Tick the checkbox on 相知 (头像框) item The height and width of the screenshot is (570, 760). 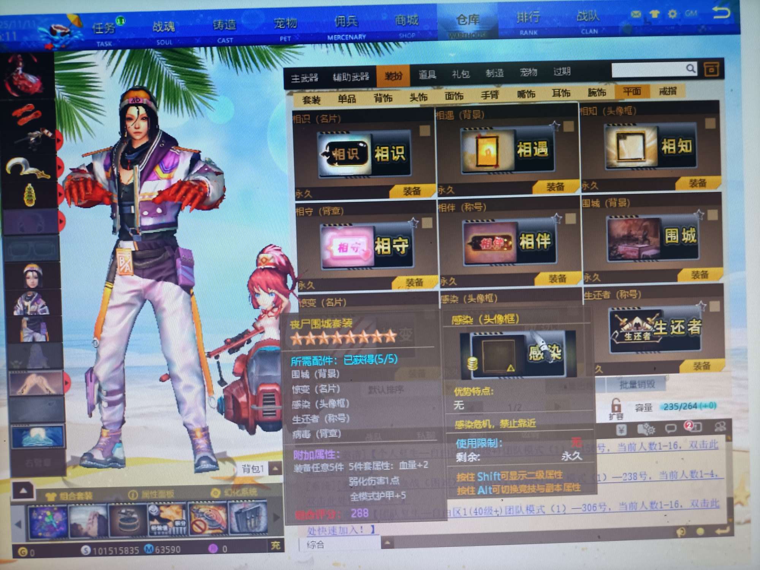(710, 123)
